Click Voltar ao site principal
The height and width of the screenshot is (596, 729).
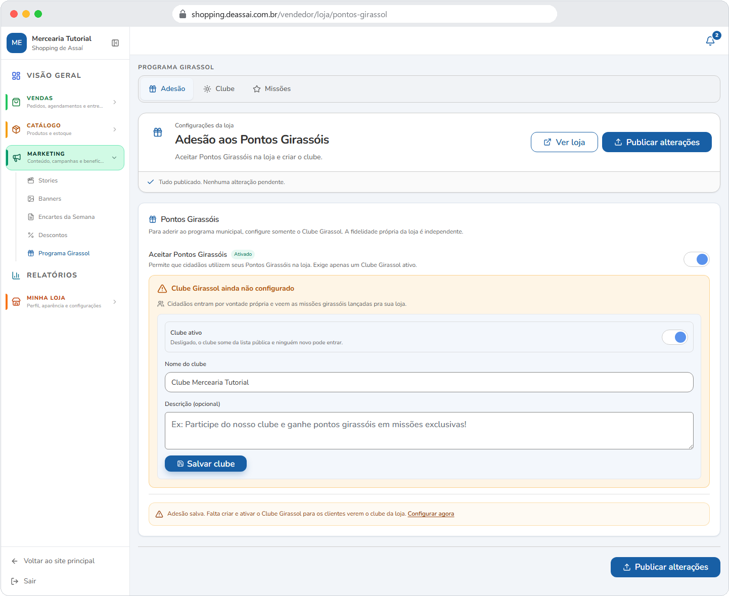tap(53, 561)
